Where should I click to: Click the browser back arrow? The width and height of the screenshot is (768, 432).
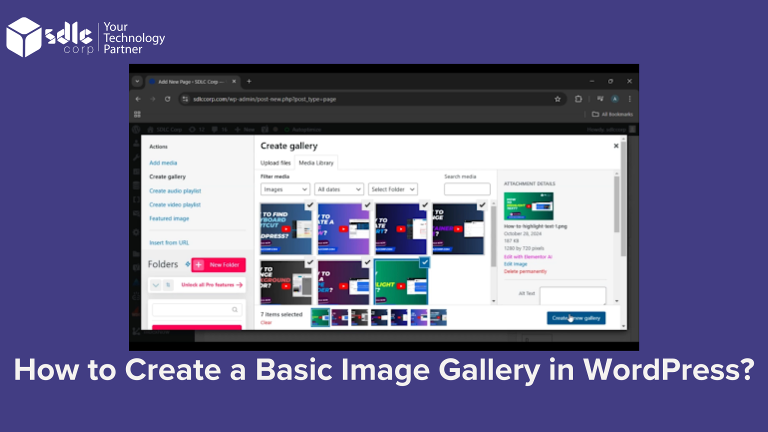(138, 99)
